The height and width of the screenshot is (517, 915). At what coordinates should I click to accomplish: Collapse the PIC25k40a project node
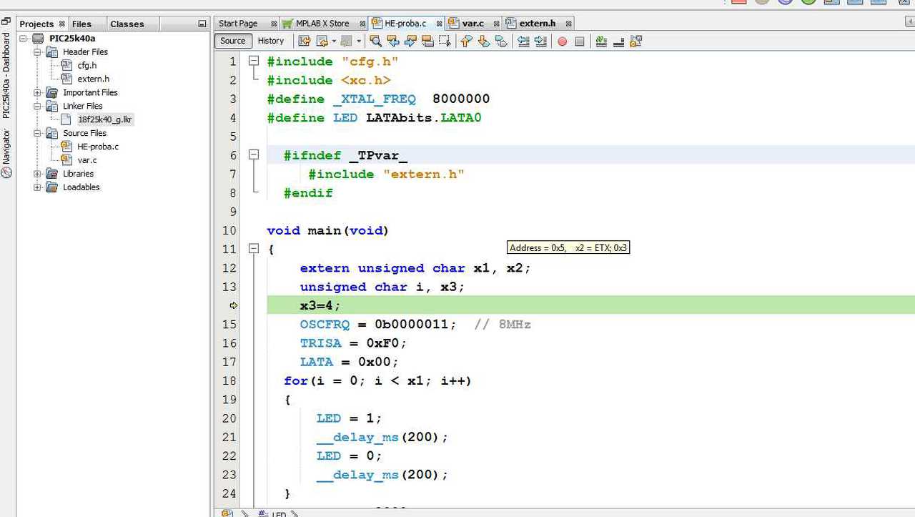click(x=24, y=39)
